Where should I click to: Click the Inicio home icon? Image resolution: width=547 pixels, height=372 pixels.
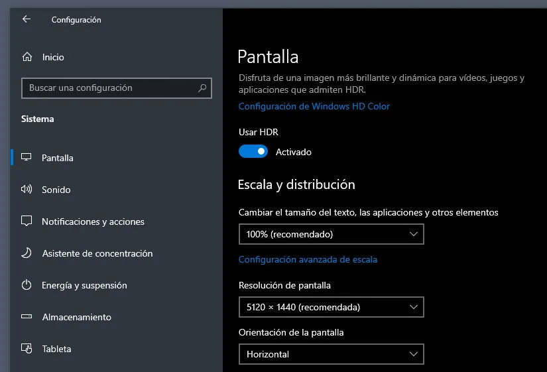[27, 56]
